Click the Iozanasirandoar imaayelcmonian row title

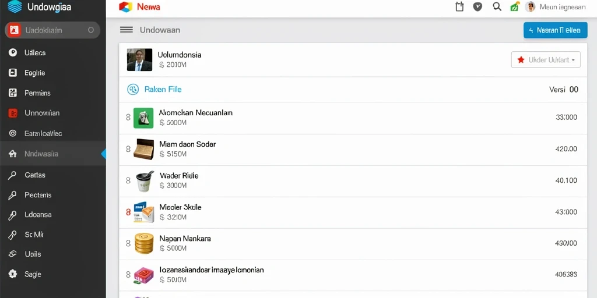(211, 270)
